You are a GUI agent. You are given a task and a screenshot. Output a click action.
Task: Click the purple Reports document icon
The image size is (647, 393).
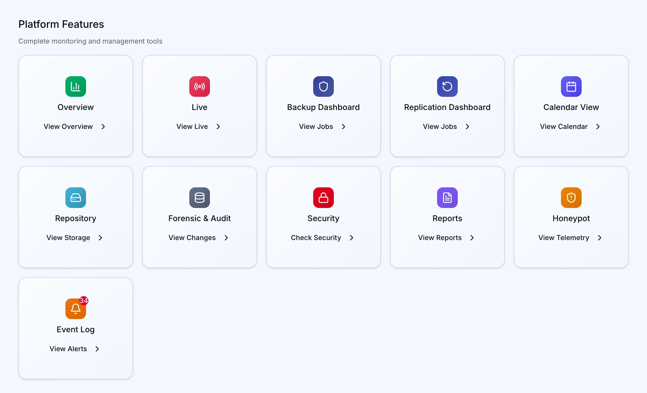click(447, 198)
